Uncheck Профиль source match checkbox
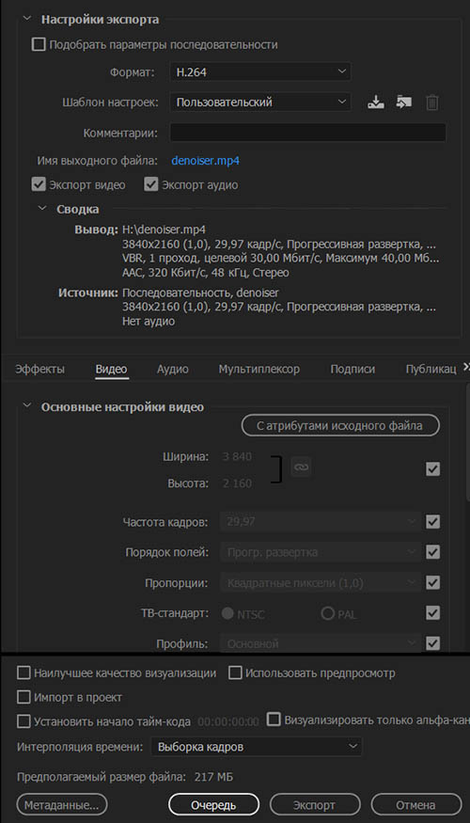470x823 pixels. click(432, 643)
